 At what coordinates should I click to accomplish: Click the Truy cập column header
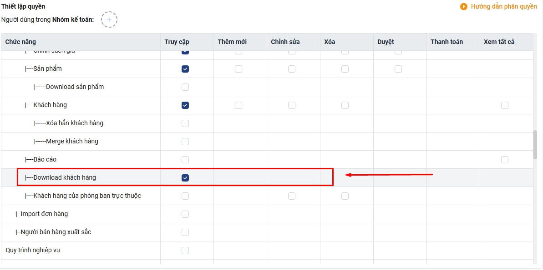point(177,42)
